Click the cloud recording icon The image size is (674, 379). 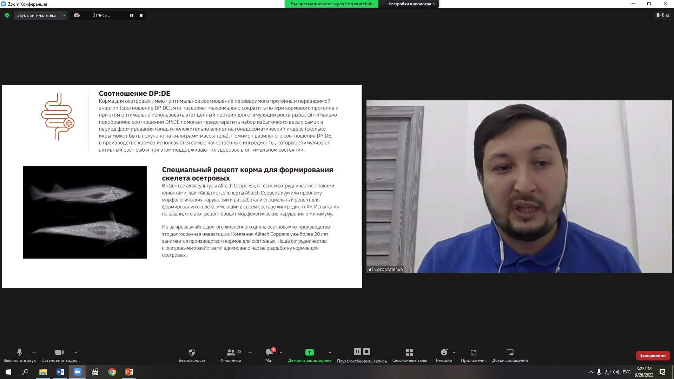(77, 15)
